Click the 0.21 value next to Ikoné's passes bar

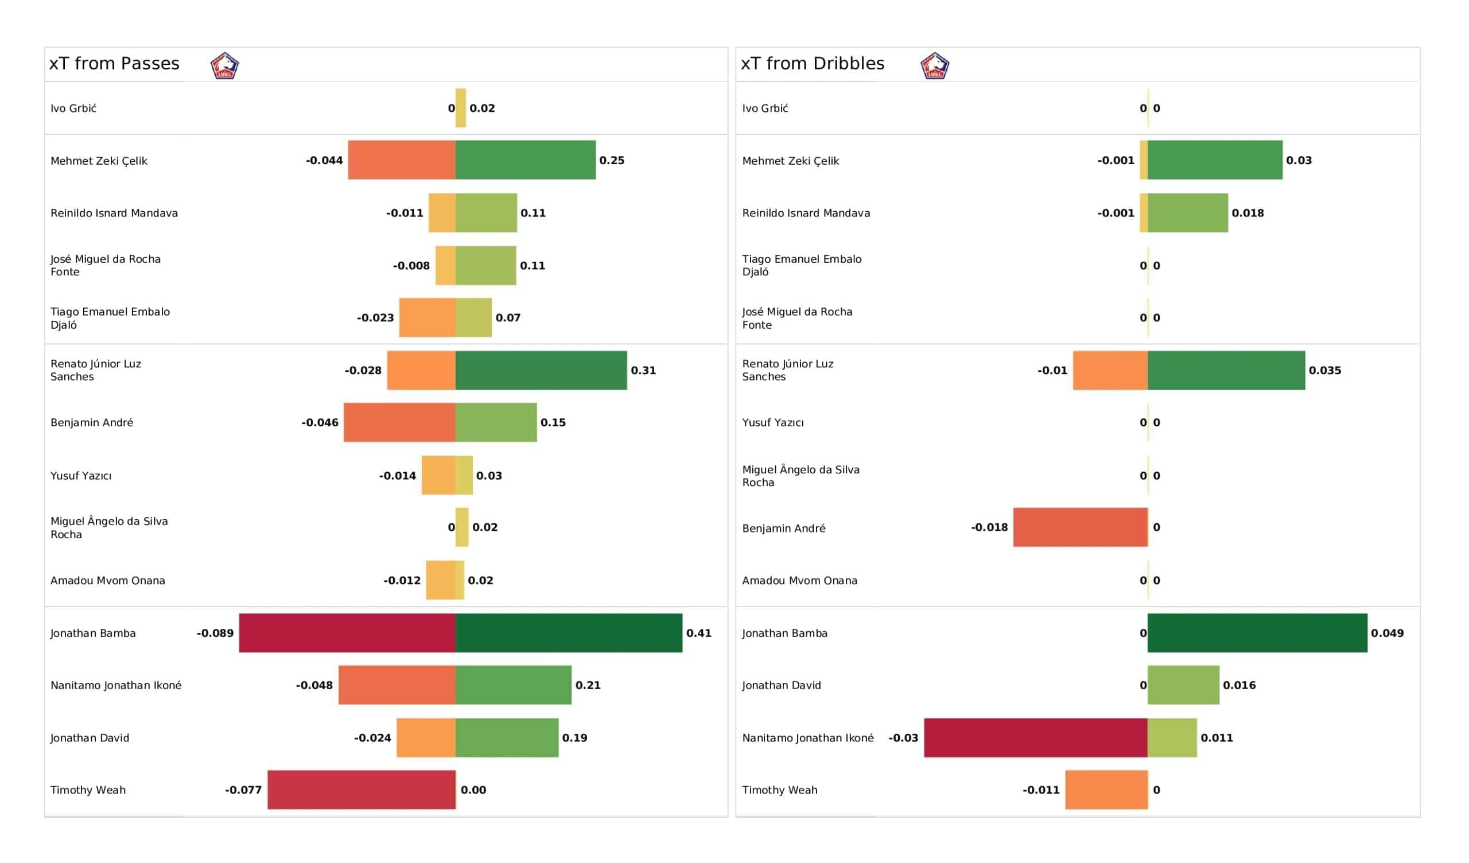[588, 685]
